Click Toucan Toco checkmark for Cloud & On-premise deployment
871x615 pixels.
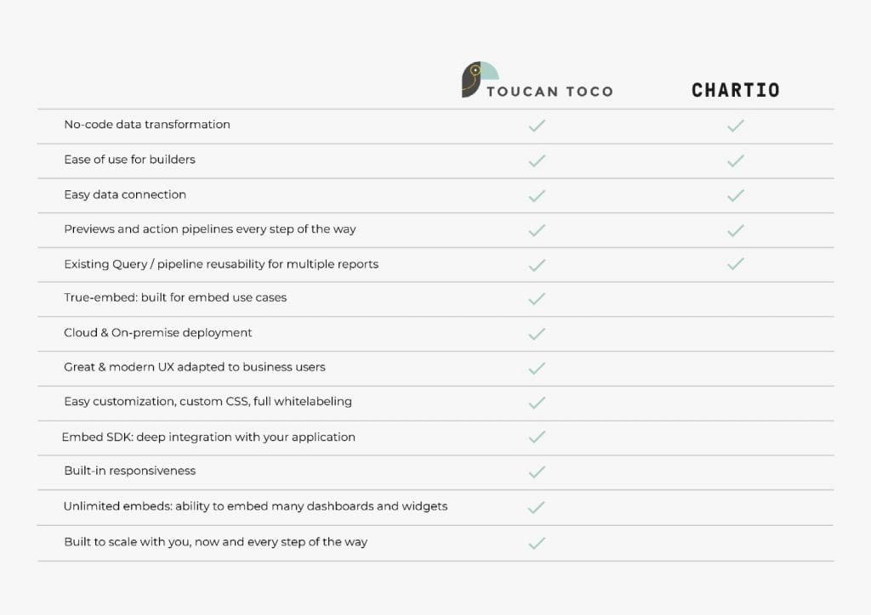537,334
